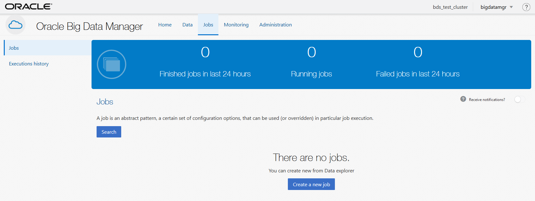Click the Finished jobs in last 24 hours count
Viewport: 535px width, 201px height.
click(205, 52)
